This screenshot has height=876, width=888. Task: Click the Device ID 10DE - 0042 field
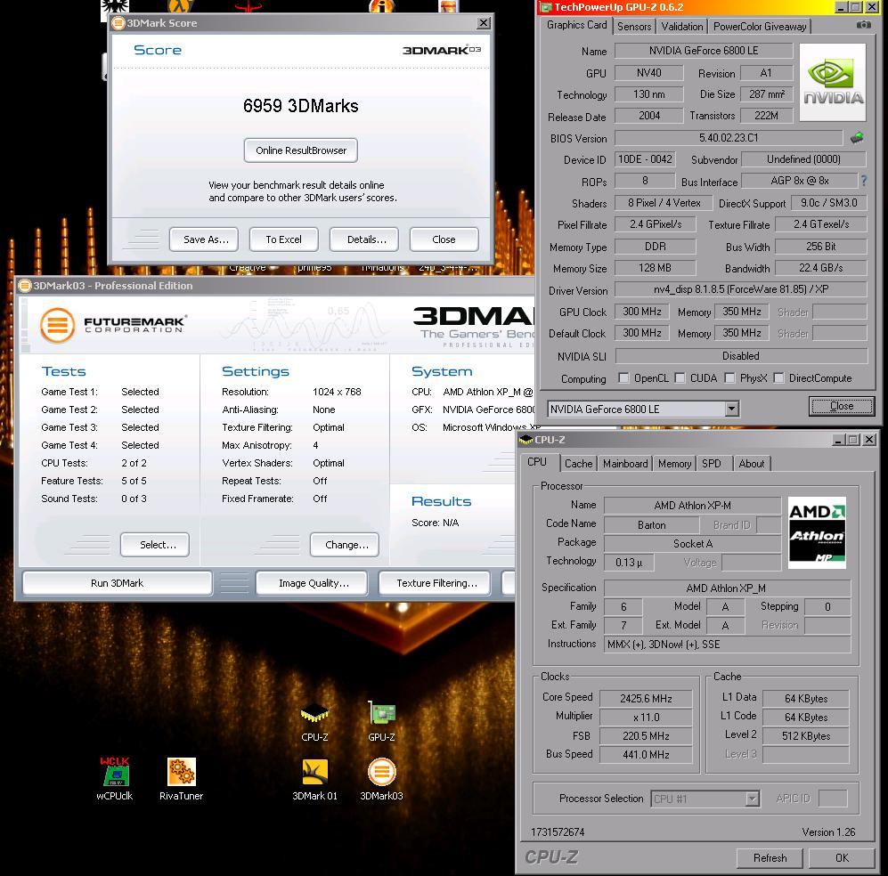(x=645, y=159)
